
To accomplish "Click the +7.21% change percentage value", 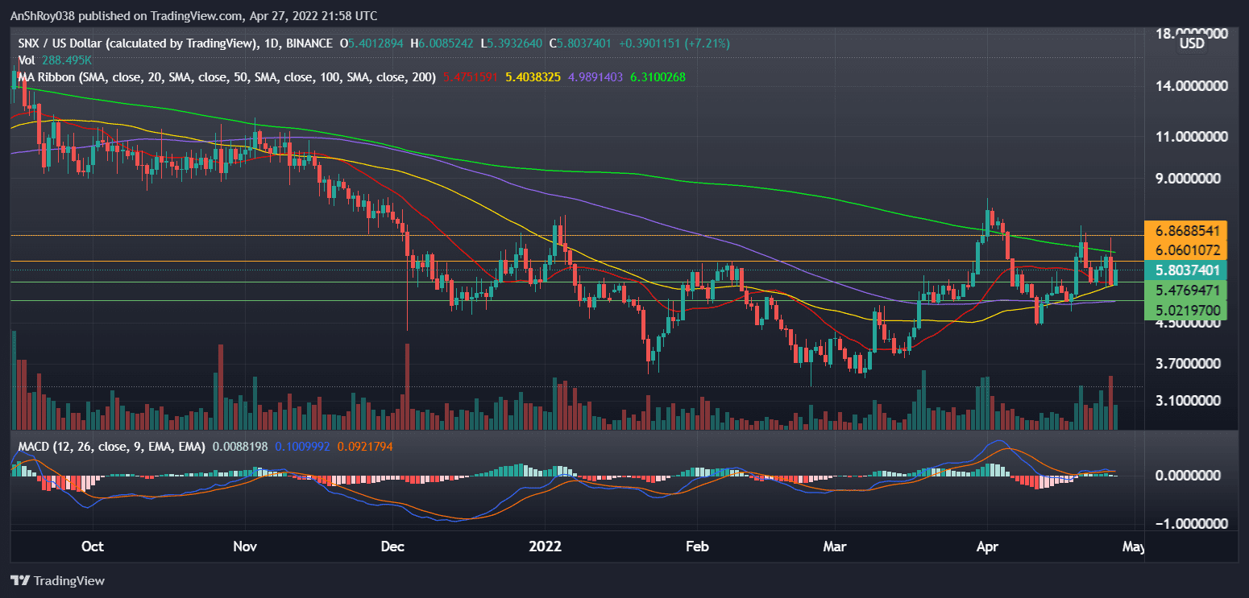I will pyautogui.click(x=706, y=43).
